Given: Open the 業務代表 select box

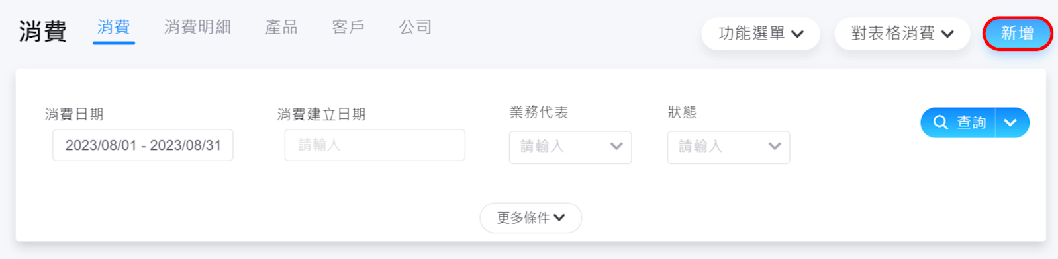Looking at the screenshot, I should 570,147.
